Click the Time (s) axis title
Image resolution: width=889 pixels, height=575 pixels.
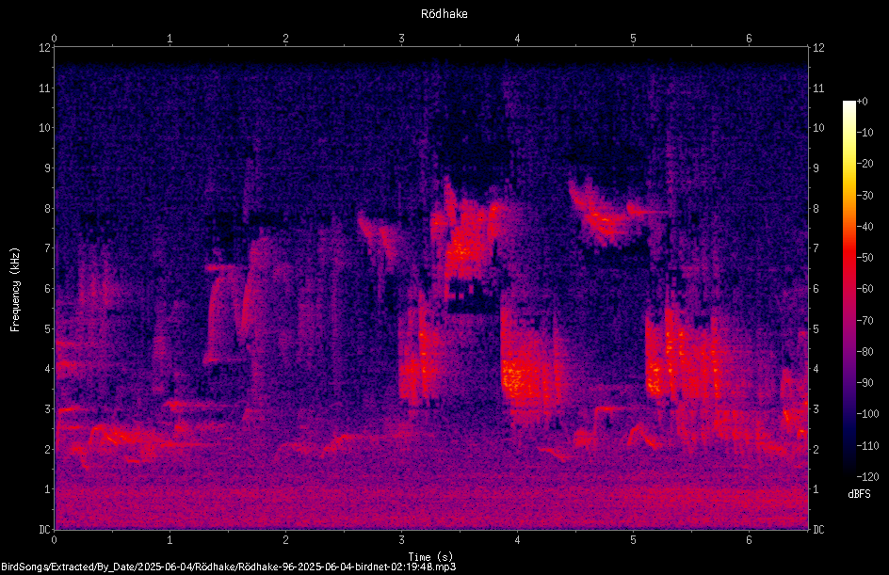pos(430,556)
